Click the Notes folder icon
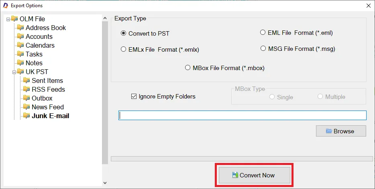 pyautogui.click(x=20, y=63)
